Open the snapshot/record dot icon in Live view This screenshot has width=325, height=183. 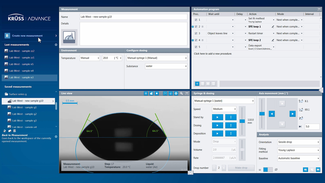(157, 93)
